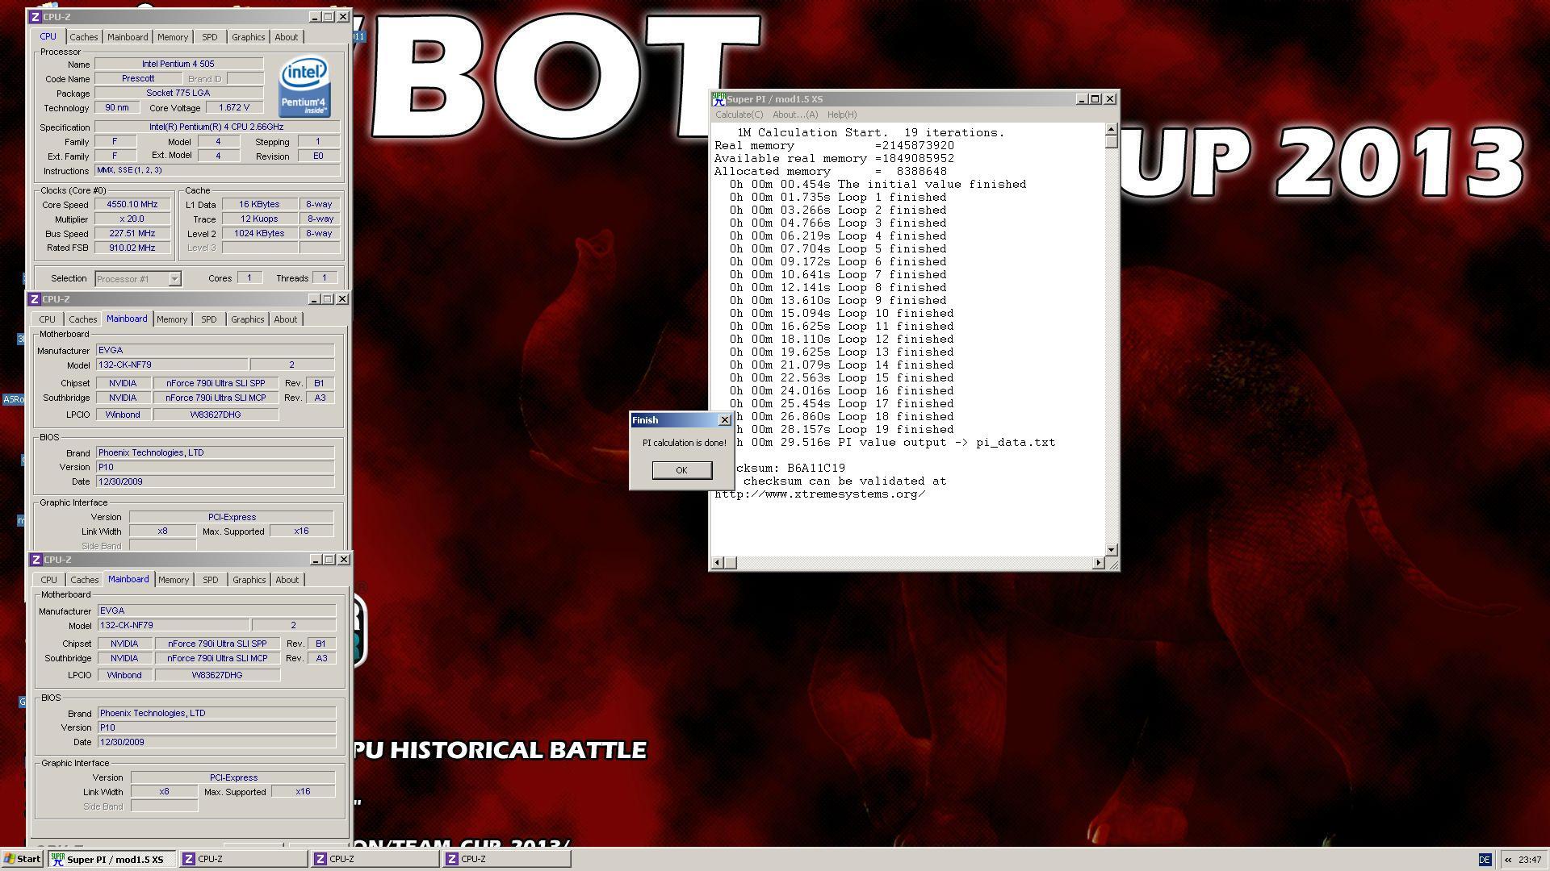This screenshot has width=1550, height=871.
Task: Switch to Mainboard tab in top CPU-Z window
Action: click(128, 37)
